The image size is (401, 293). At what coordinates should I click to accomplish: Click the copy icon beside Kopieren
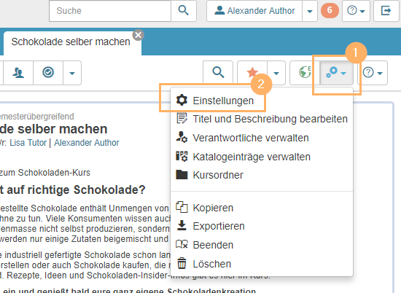pyautogui.click(x=182, y=207)
